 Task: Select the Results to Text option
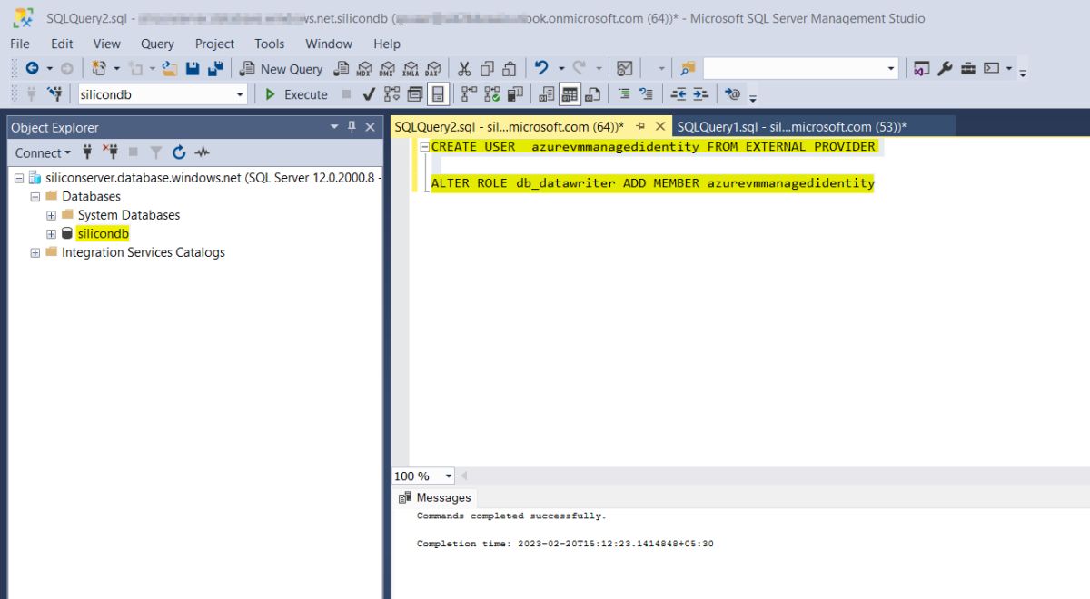coord(547,93)
